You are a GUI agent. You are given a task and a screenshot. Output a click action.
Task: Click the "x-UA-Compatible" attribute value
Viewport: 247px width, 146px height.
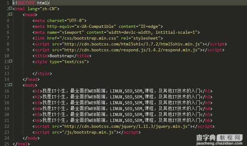click(95, 26)
